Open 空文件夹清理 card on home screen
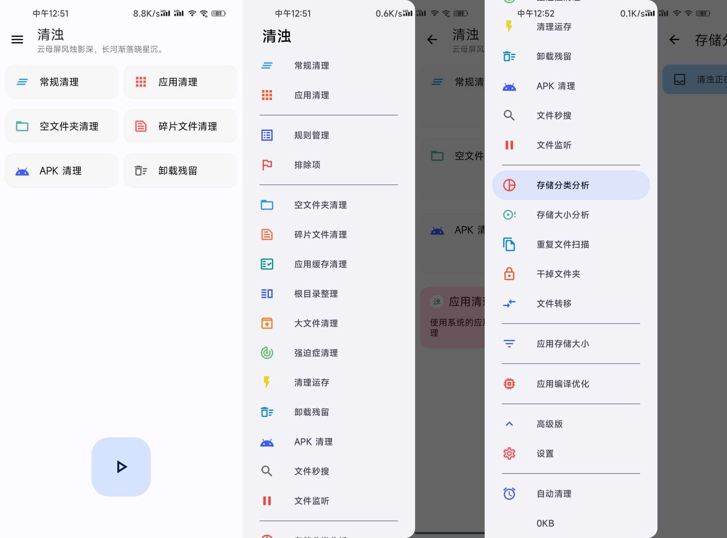 tap(62, 126)
